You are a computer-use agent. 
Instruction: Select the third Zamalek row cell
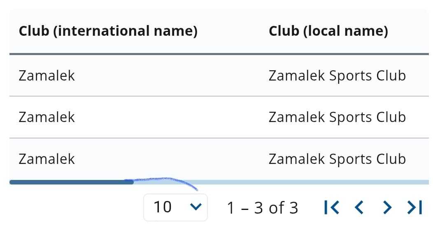(x=47, y=159)
